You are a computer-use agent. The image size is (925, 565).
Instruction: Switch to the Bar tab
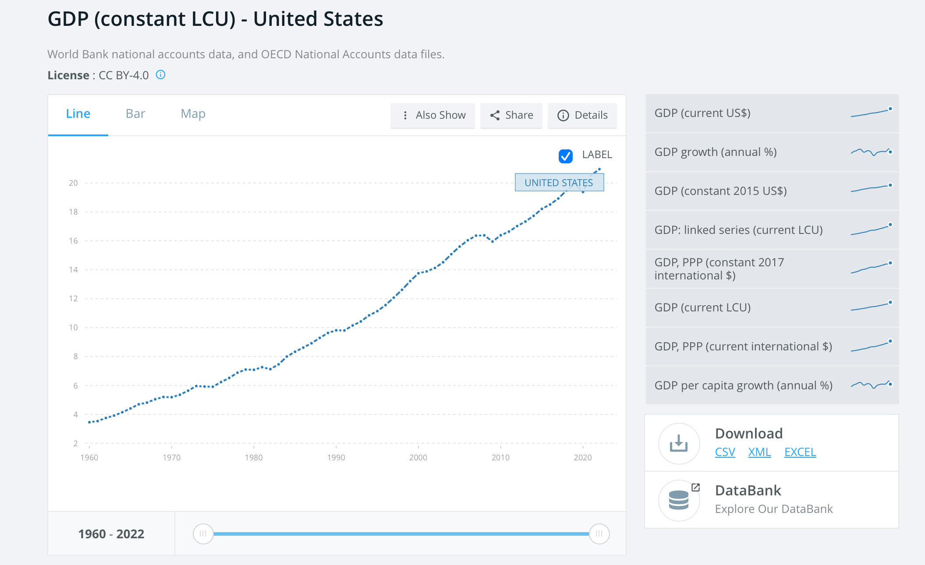click(135, 113)
